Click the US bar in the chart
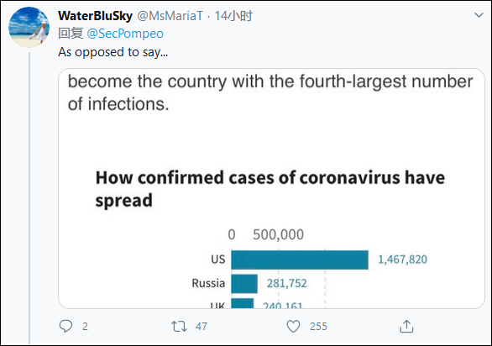This screenshot has height=346, width=492. pos(300,259)
